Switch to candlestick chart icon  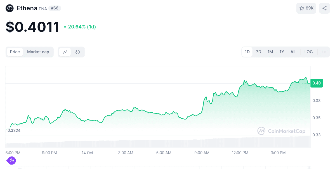pyautogui.click(x=77, y=52)
